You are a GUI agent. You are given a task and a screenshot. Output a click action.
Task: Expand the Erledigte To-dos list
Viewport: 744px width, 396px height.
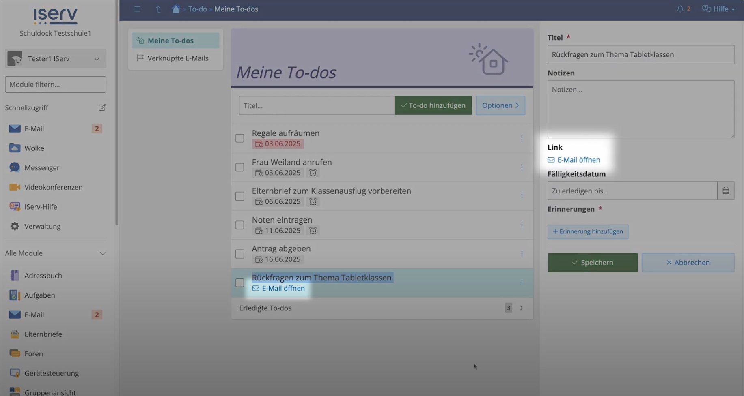[x=521, y=308]
